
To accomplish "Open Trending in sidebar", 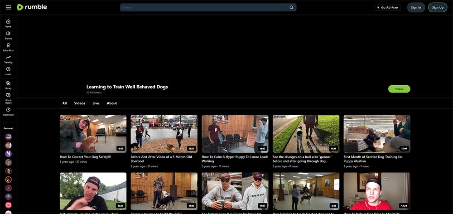I will pos(8,59).
